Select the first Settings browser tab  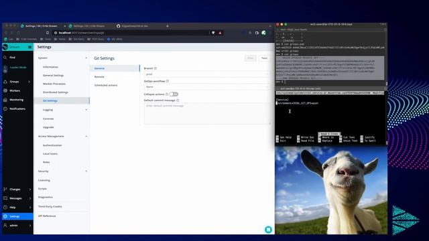(x=41, y=26)
